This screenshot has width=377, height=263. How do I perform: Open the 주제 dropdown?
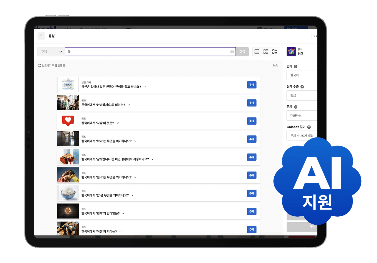pyautogui.click(x=50, y=51)
